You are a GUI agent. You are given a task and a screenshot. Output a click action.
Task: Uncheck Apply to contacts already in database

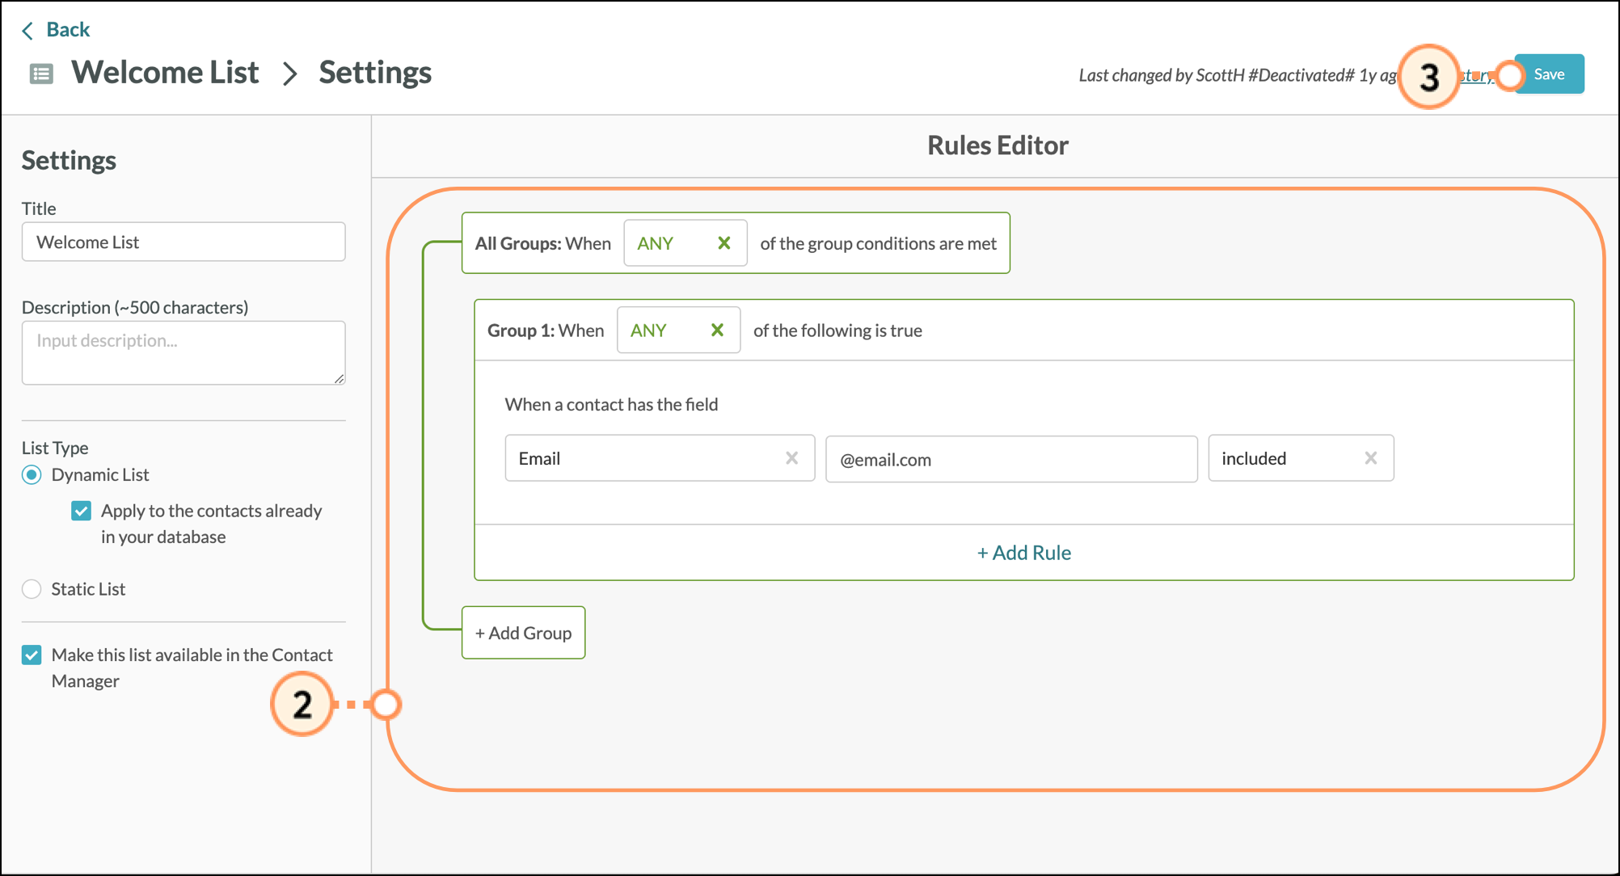point(82,511)
